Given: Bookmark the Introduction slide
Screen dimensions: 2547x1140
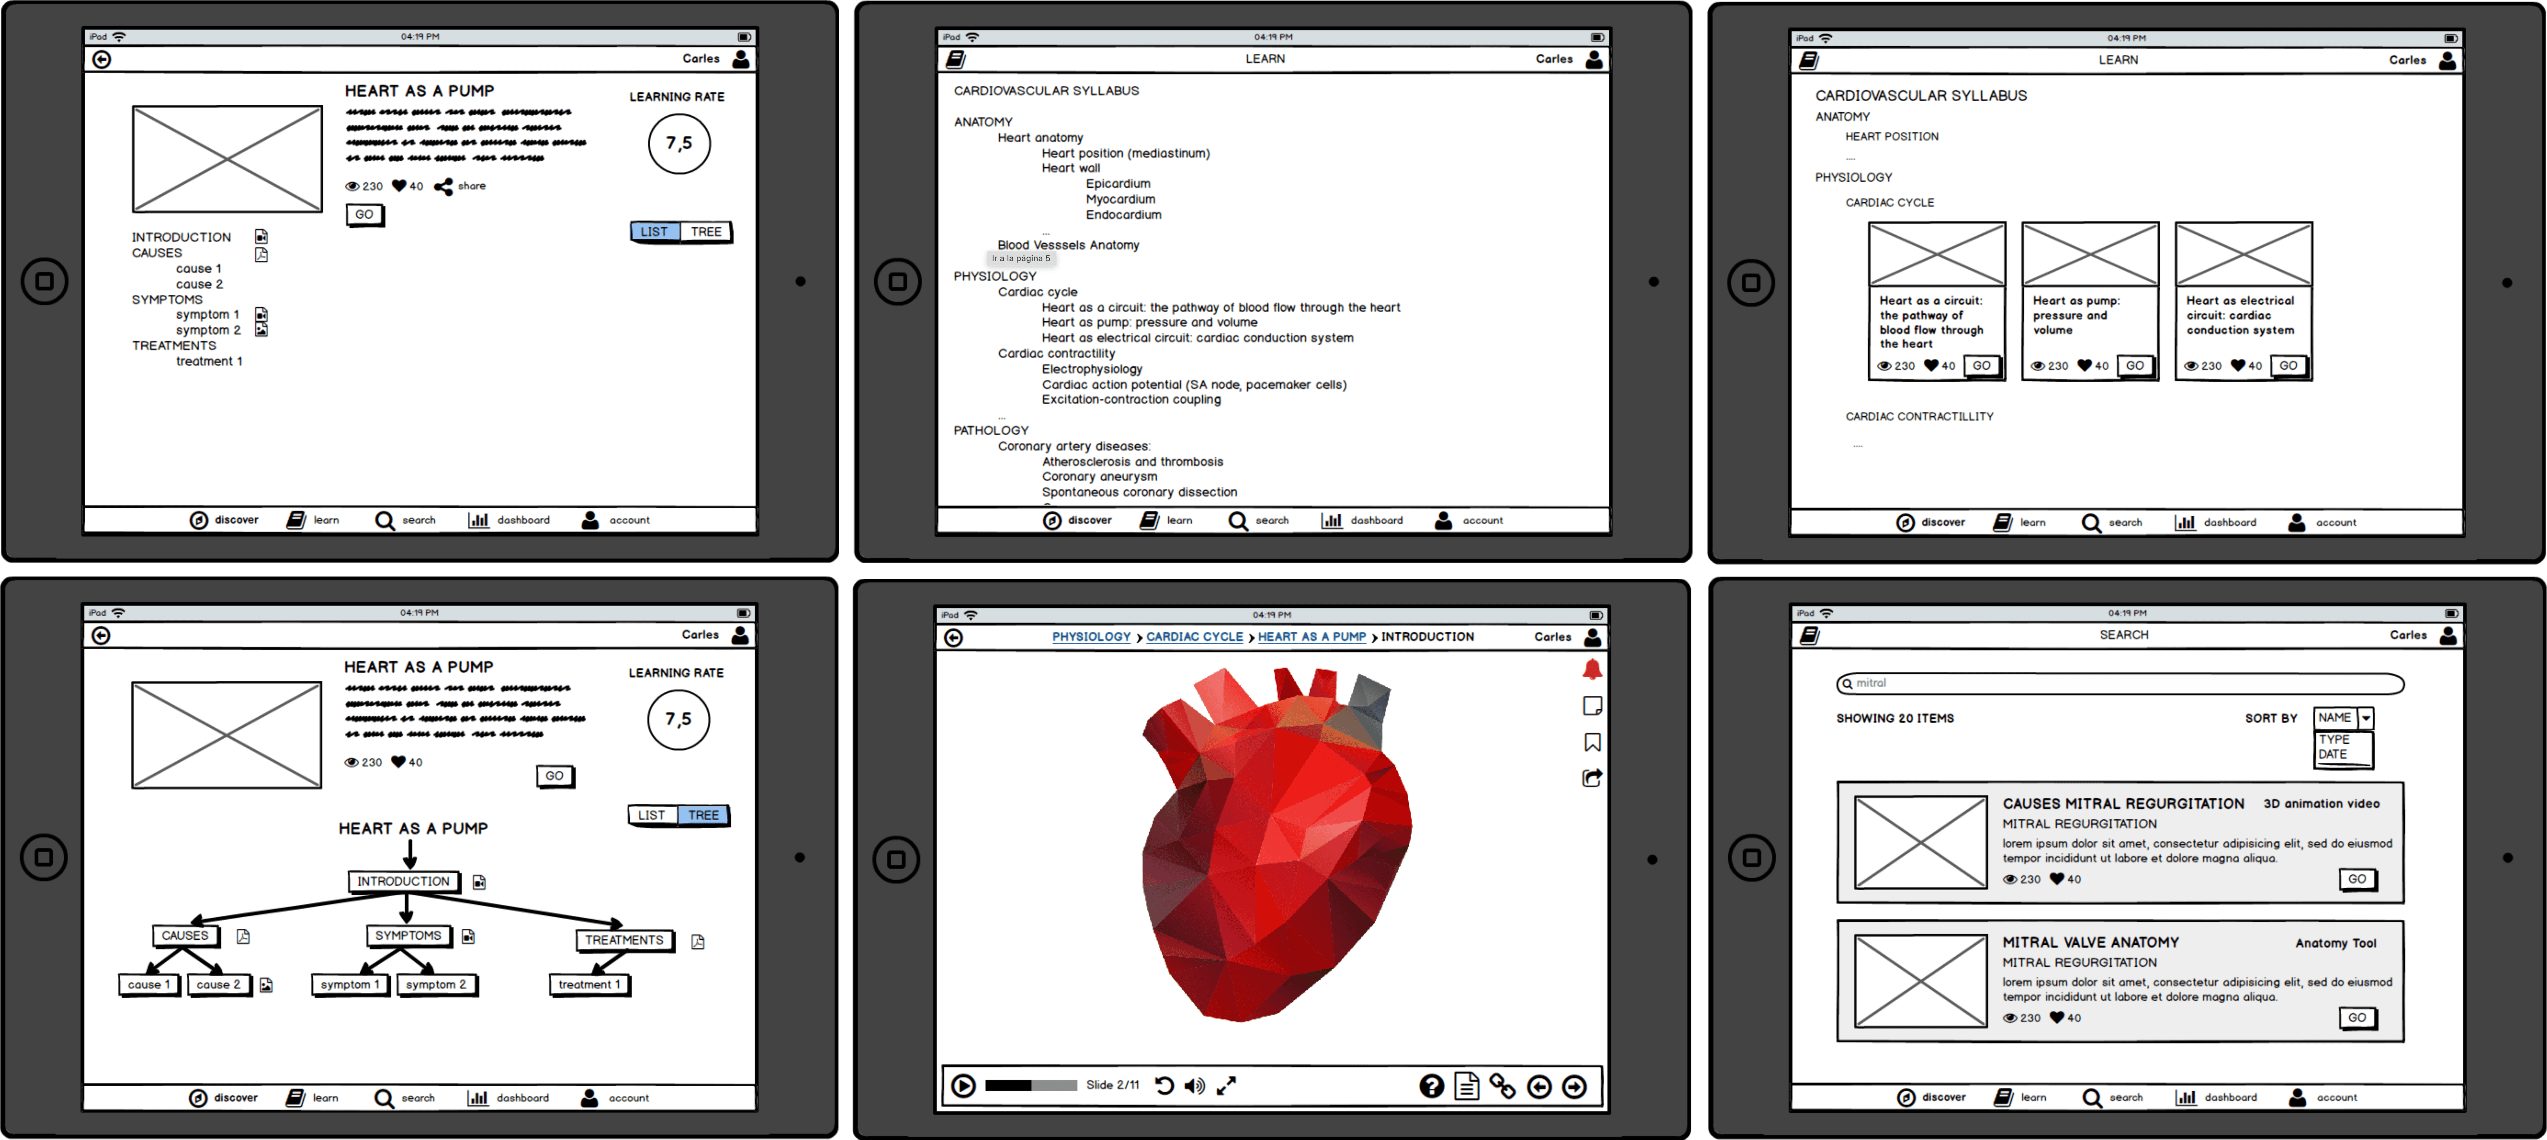Looking at the screenshot, I should (x=1592, y=742).
